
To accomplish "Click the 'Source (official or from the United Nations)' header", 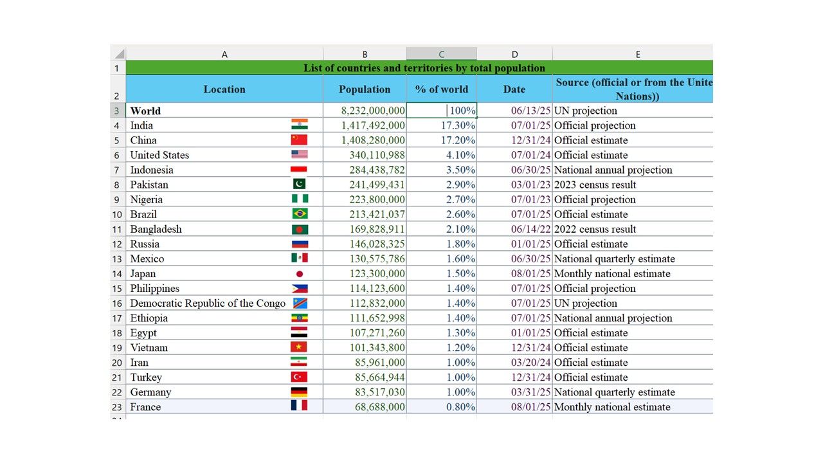I will (633, 89).
